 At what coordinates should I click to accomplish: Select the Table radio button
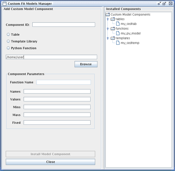click(x=8, y=34)
